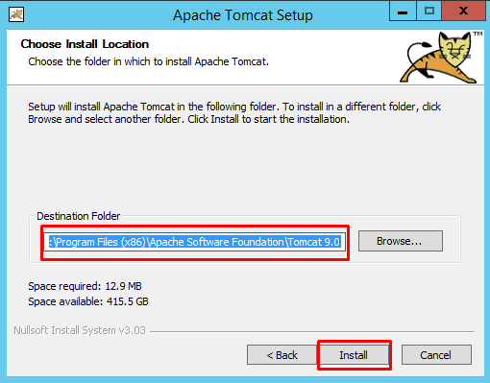Start installation with the Install button

pos(354,355)
